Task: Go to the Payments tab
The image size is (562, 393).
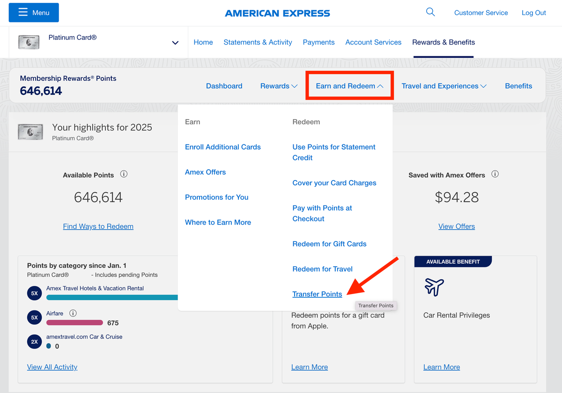Action: point(318,42)
